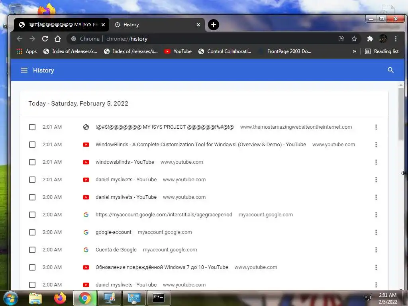Check the windowsblinds - YouTube entry
Image resolution: width=408 pixels, height=306 pixels.
32,162
